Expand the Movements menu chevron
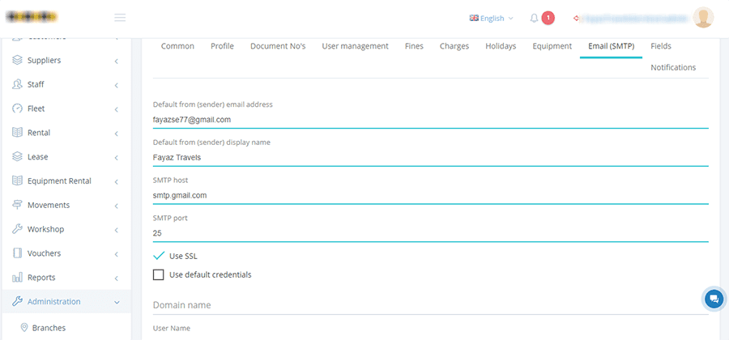729x340 pixels. click(x=116, y=206)
